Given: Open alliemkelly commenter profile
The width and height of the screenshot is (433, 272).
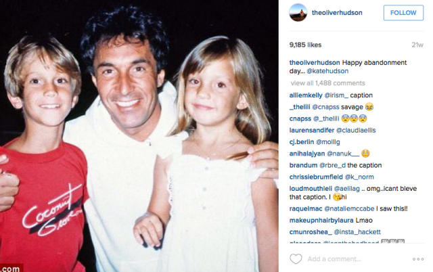Looking at the screenshot, I should click(x=306, y=95).
